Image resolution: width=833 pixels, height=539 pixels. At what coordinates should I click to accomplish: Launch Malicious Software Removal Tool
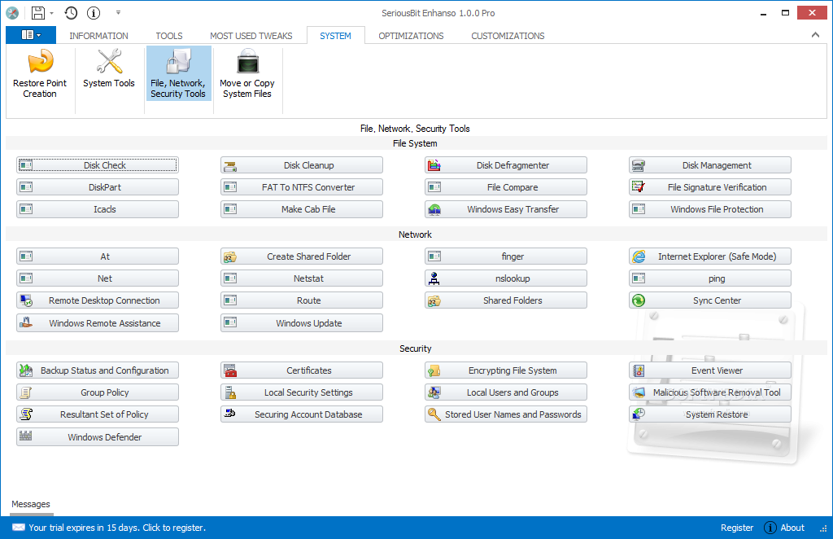coord(709,392)
